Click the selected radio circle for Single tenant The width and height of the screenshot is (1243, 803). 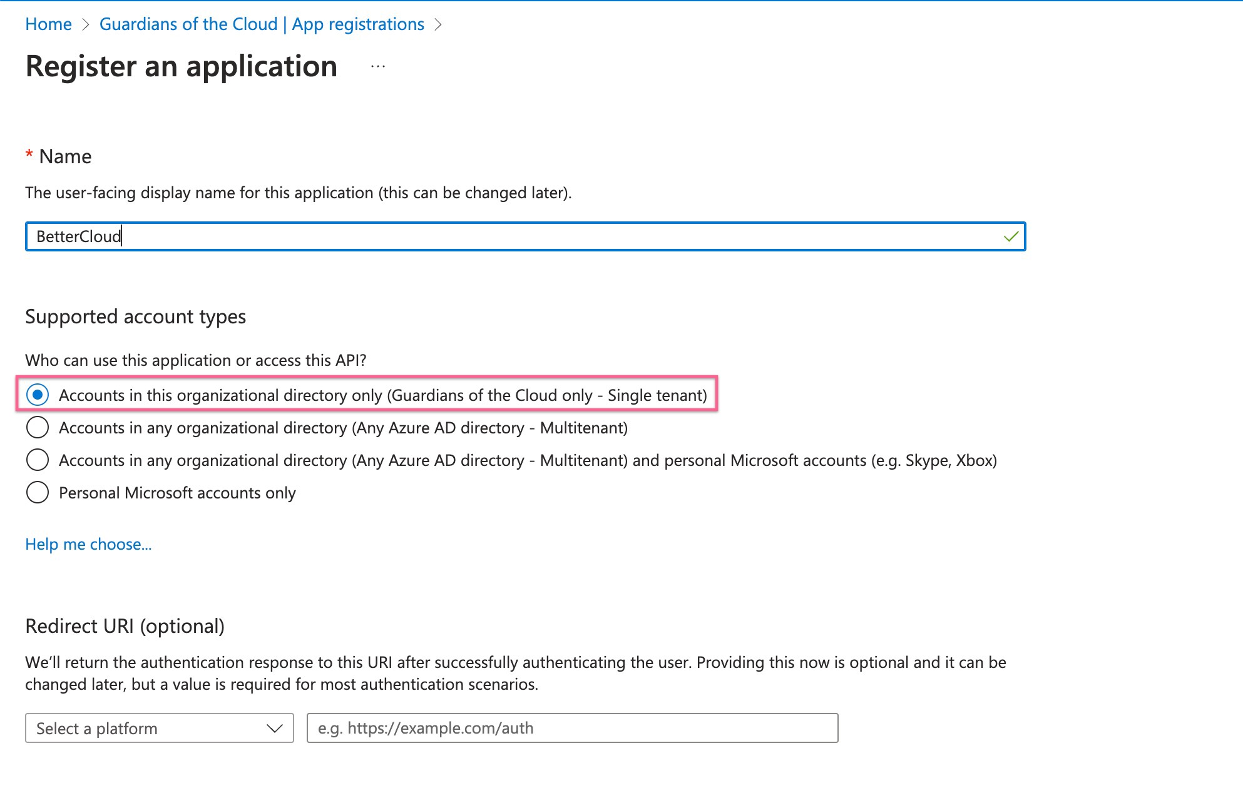point(38,395)
